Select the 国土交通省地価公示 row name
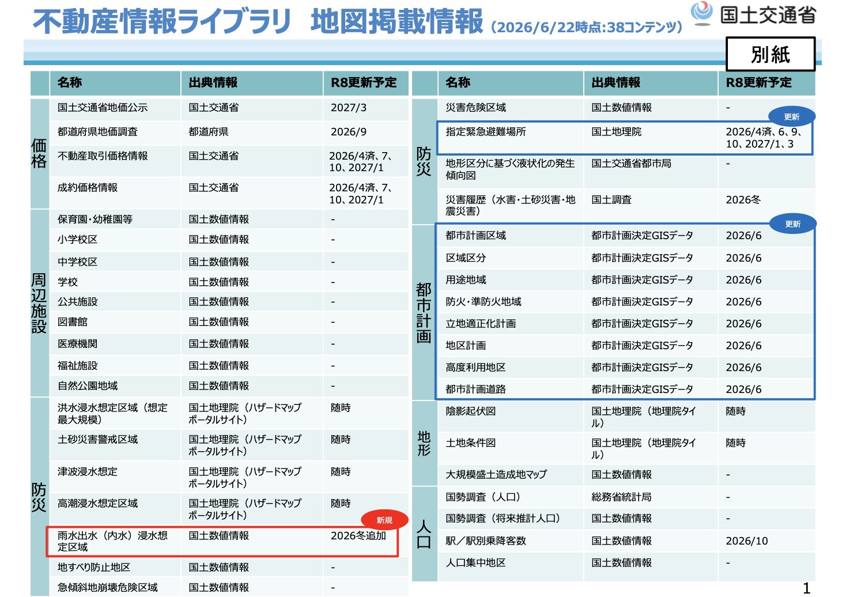This screenshot has width=846, height=597. (103, 108)
